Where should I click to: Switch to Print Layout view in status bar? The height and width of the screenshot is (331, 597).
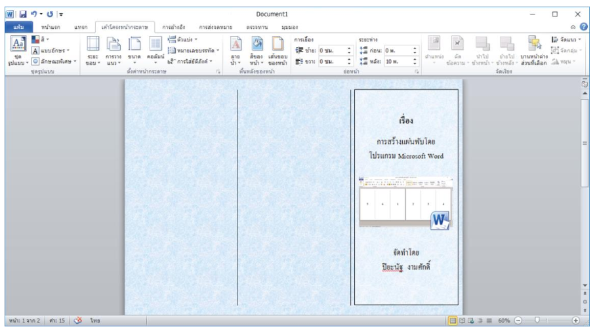pyautogui.click(x=453, y=321)
